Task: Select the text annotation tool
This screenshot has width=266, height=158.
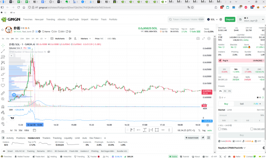Action: (3, 80)
